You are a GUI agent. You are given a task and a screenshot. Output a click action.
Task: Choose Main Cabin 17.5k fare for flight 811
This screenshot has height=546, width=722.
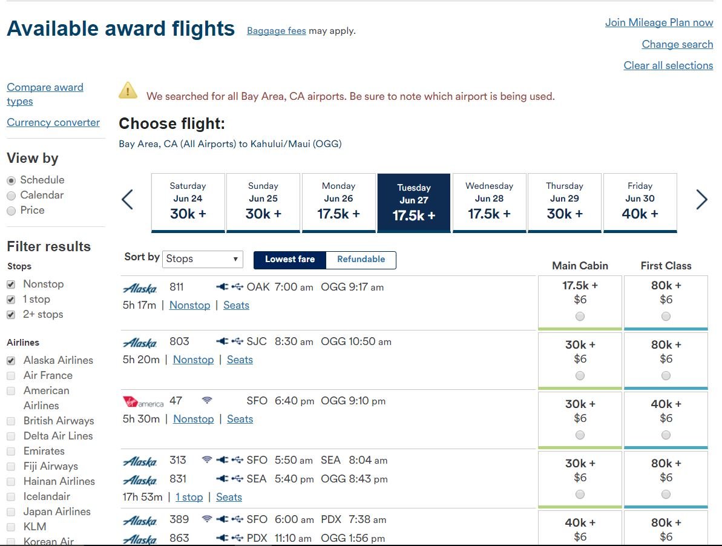pyautogui.click(x=580, y=316)
